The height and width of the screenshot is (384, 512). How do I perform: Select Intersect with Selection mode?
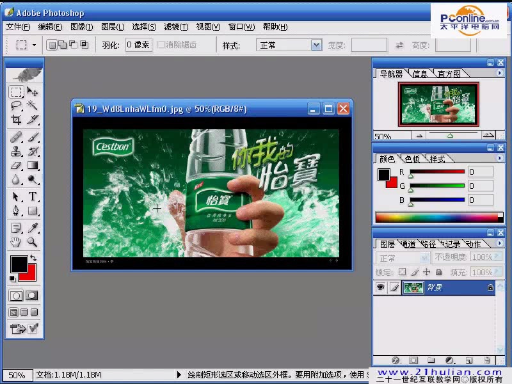tap(84, 45)
